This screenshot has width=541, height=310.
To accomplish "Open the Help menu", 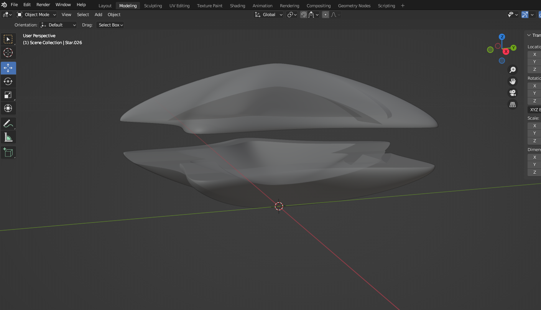I will point(81,5).
